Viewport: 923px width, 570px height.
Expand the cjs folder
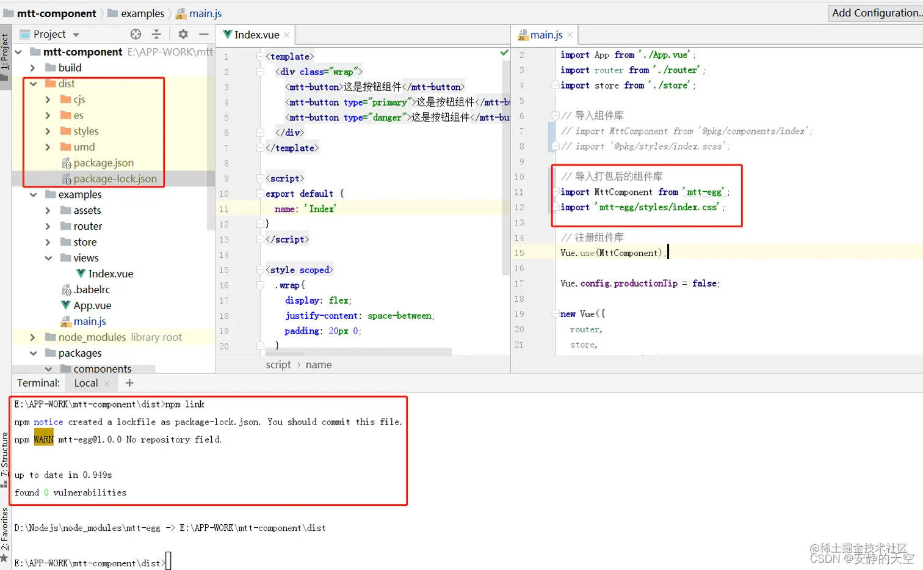(48, 100)
